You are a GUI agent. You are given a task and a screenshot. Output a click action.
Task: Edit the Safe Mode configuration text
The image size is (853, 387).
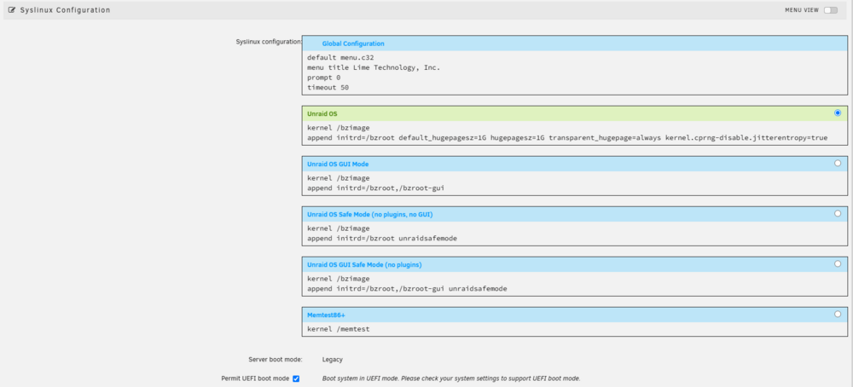574,234
